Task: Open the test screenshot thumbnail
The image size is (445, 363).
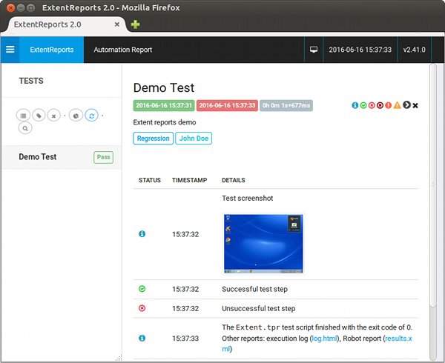Action: 263,243
